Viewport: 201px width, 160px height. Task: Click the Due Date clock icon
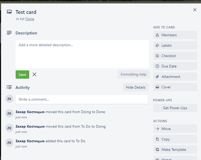157,66
